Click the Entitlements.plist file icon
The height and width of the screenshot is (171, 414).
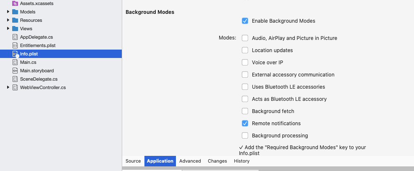point(16,45)
